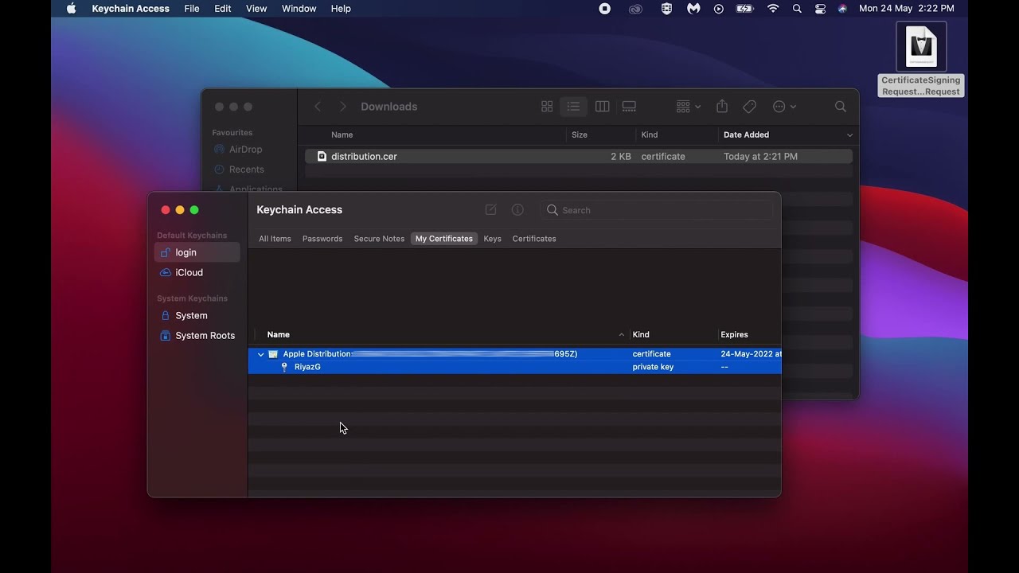Zoom the Keychain Access window (green button)
The image size is (1019, 573).
coord(194,210)
